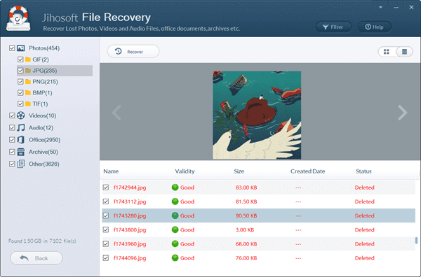
Task: Click the preview image of the hat
Action: (x=257, y=115)
